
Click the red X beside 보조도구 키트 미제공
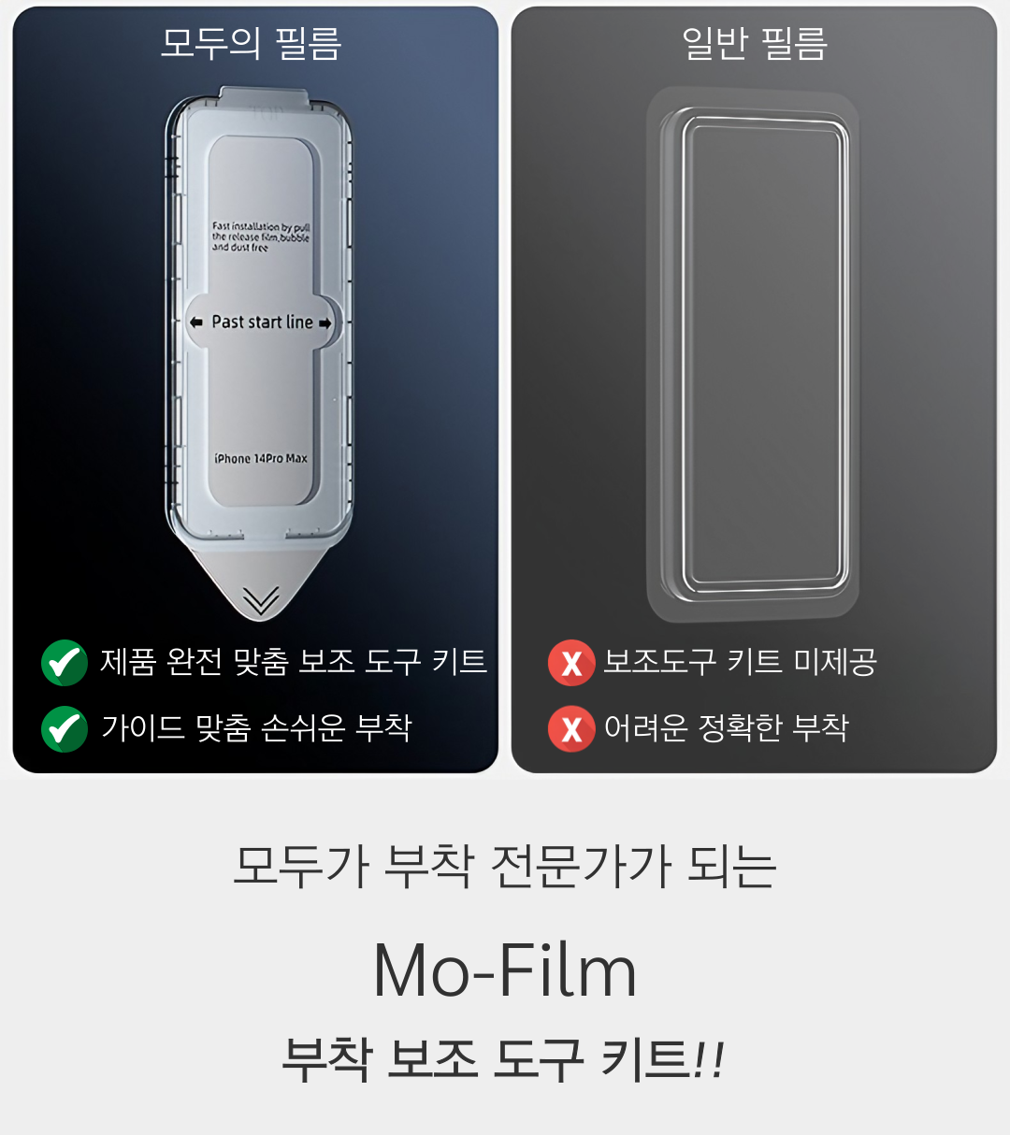[x=571, y=663]
